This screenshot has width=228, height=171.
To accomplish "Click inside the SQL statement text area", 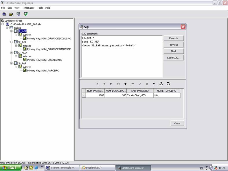I will 122,56.
